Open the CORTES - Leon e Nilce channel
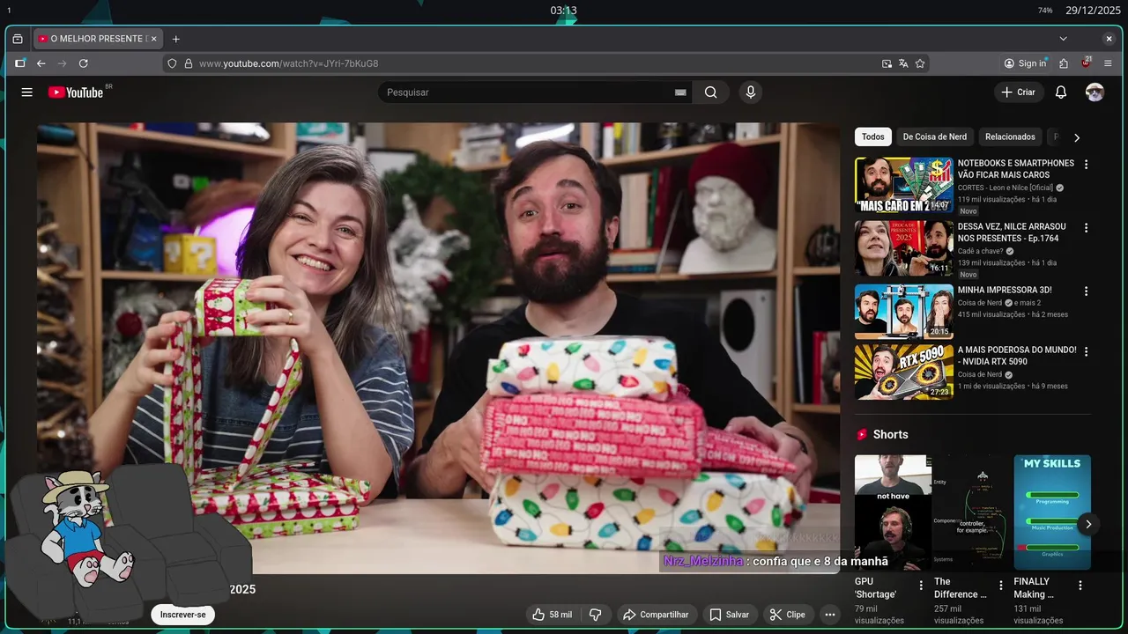This screenshot has height=634, width=1128. tap(1006, 188)
